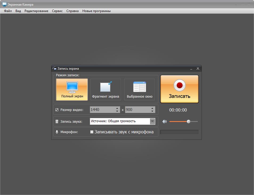Open the Сервис menu
This screenshot has height=195, width=254.
[57, 11]
